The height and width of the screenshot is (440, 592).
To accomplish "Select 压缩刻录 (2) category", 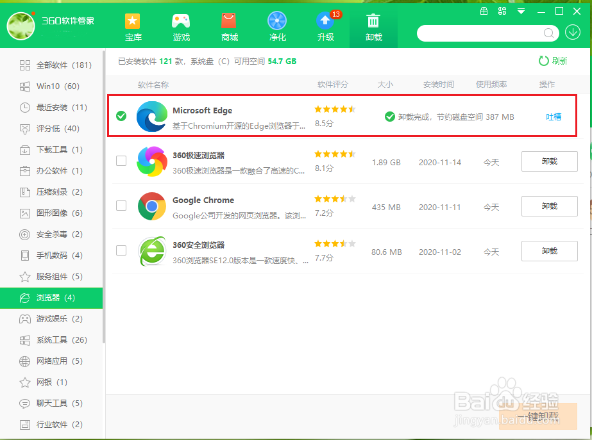I will point(51,192).
